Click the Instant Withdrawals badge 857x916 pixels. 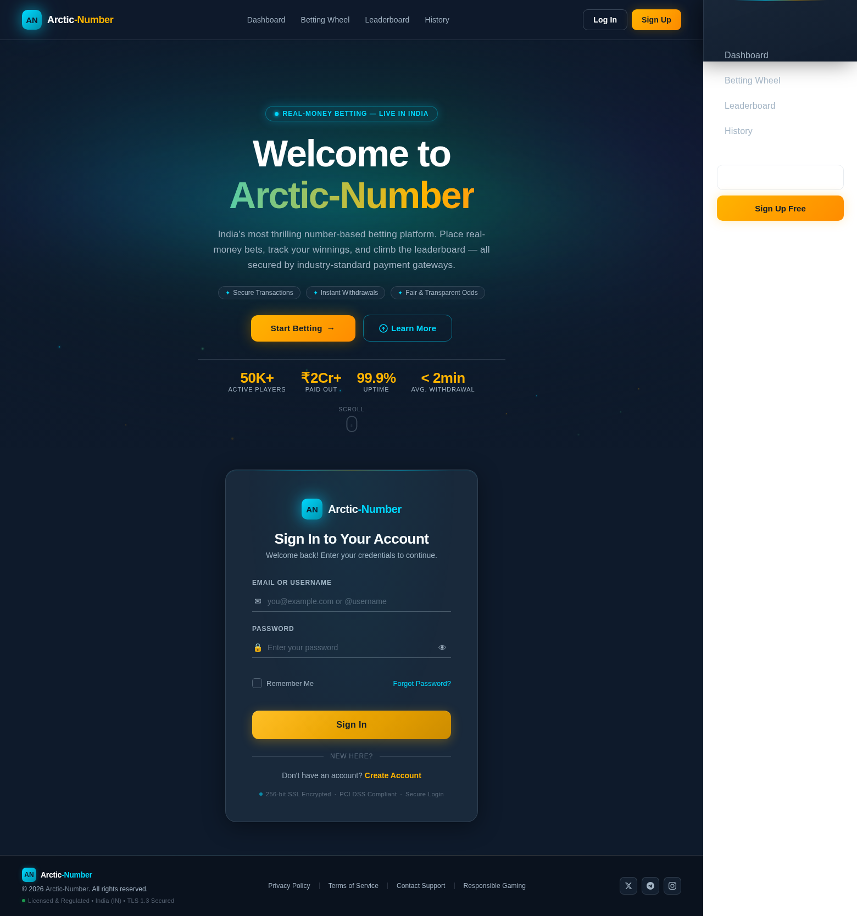[346, 293]
